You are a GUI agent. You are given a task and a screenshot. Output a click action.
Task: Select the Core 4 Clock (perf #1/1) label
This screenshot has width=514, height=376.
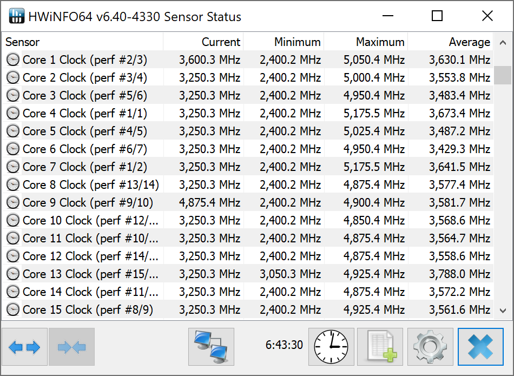[85, 114]
